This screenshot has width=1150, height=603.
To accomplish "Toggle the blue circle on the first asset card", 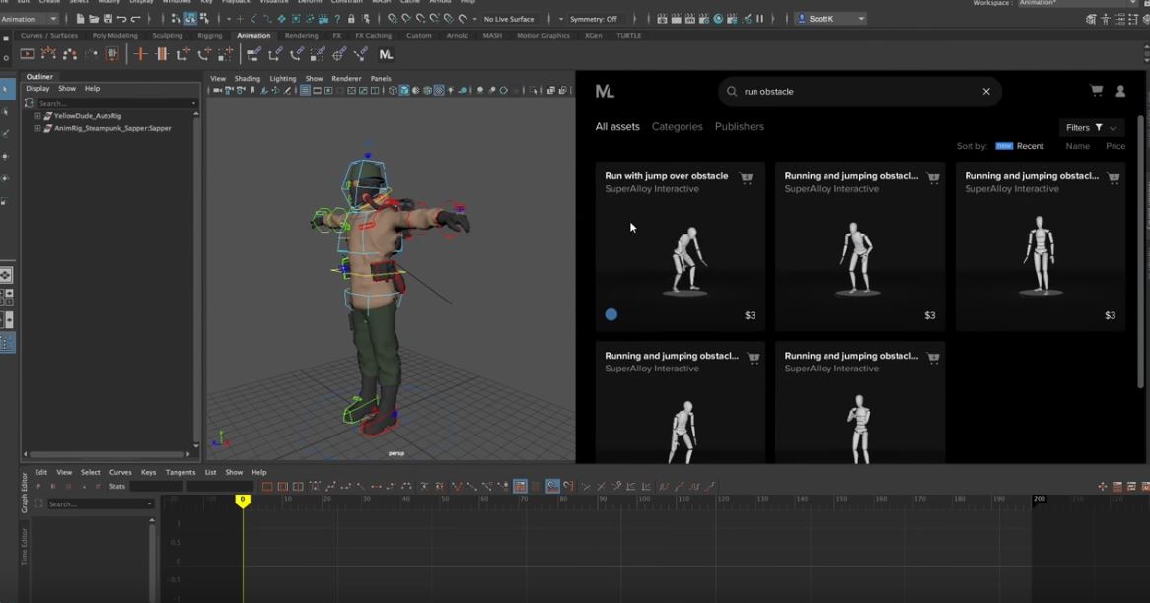I will click(x=611, y=314).
